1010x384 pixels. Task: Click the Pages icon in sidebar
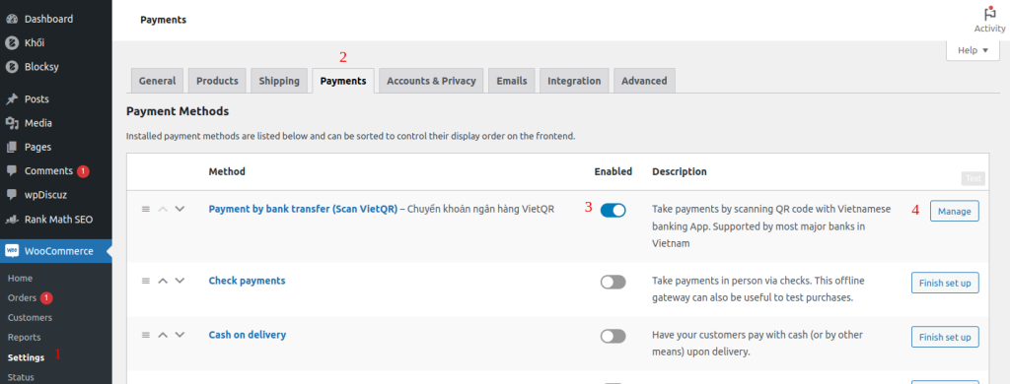(x=12, y=147)
